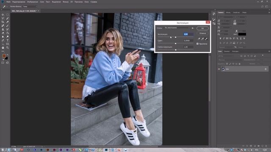Viewport: 271px width, 152px height.
Task: Open the collapsed Brush panel icon
Action: coord(214,20)
